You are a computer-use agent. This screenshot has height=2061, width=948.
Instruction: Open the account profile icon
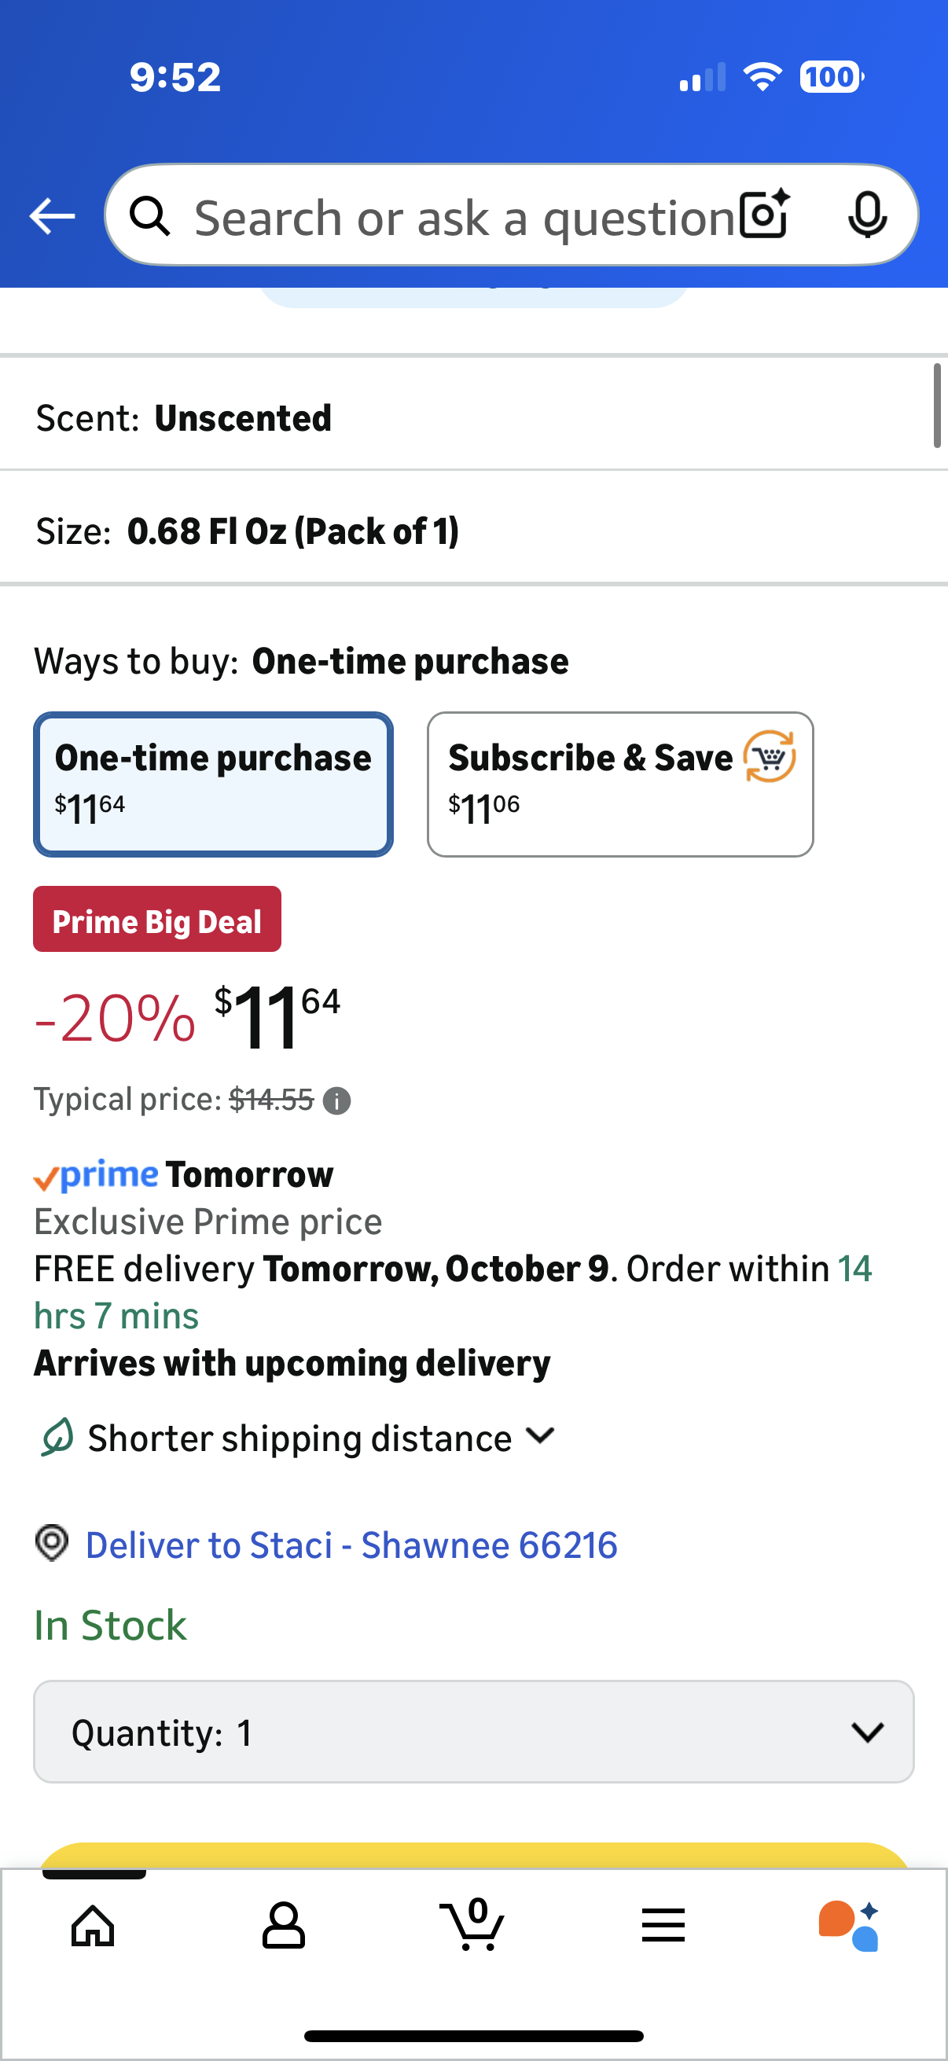283,1925
